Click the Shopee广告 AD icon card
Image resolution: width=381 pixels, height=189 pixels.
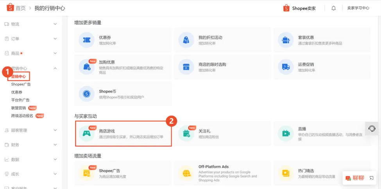tap(86, 173)
